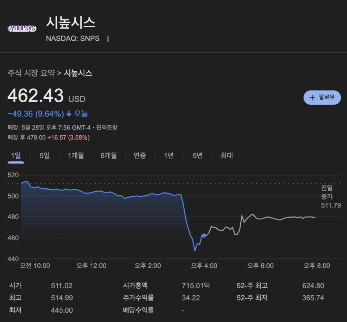Click the 462.43 price value

pos(36,95)
